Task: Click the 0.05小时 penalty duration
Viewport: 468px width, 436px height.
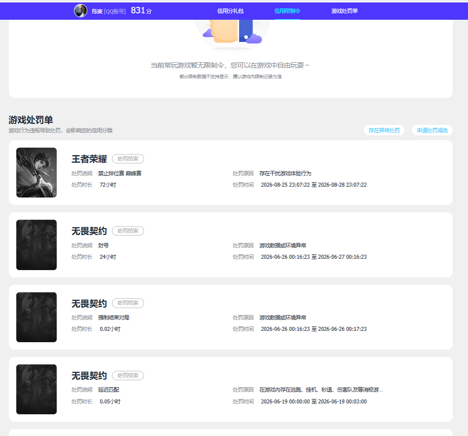Action: (110, 401)
